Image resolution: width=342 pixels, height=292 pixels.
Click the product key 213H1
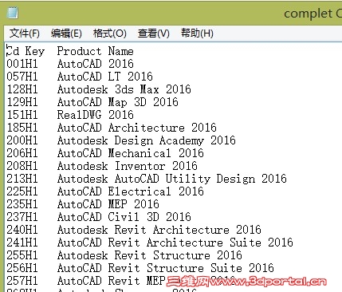click(22, 179)
